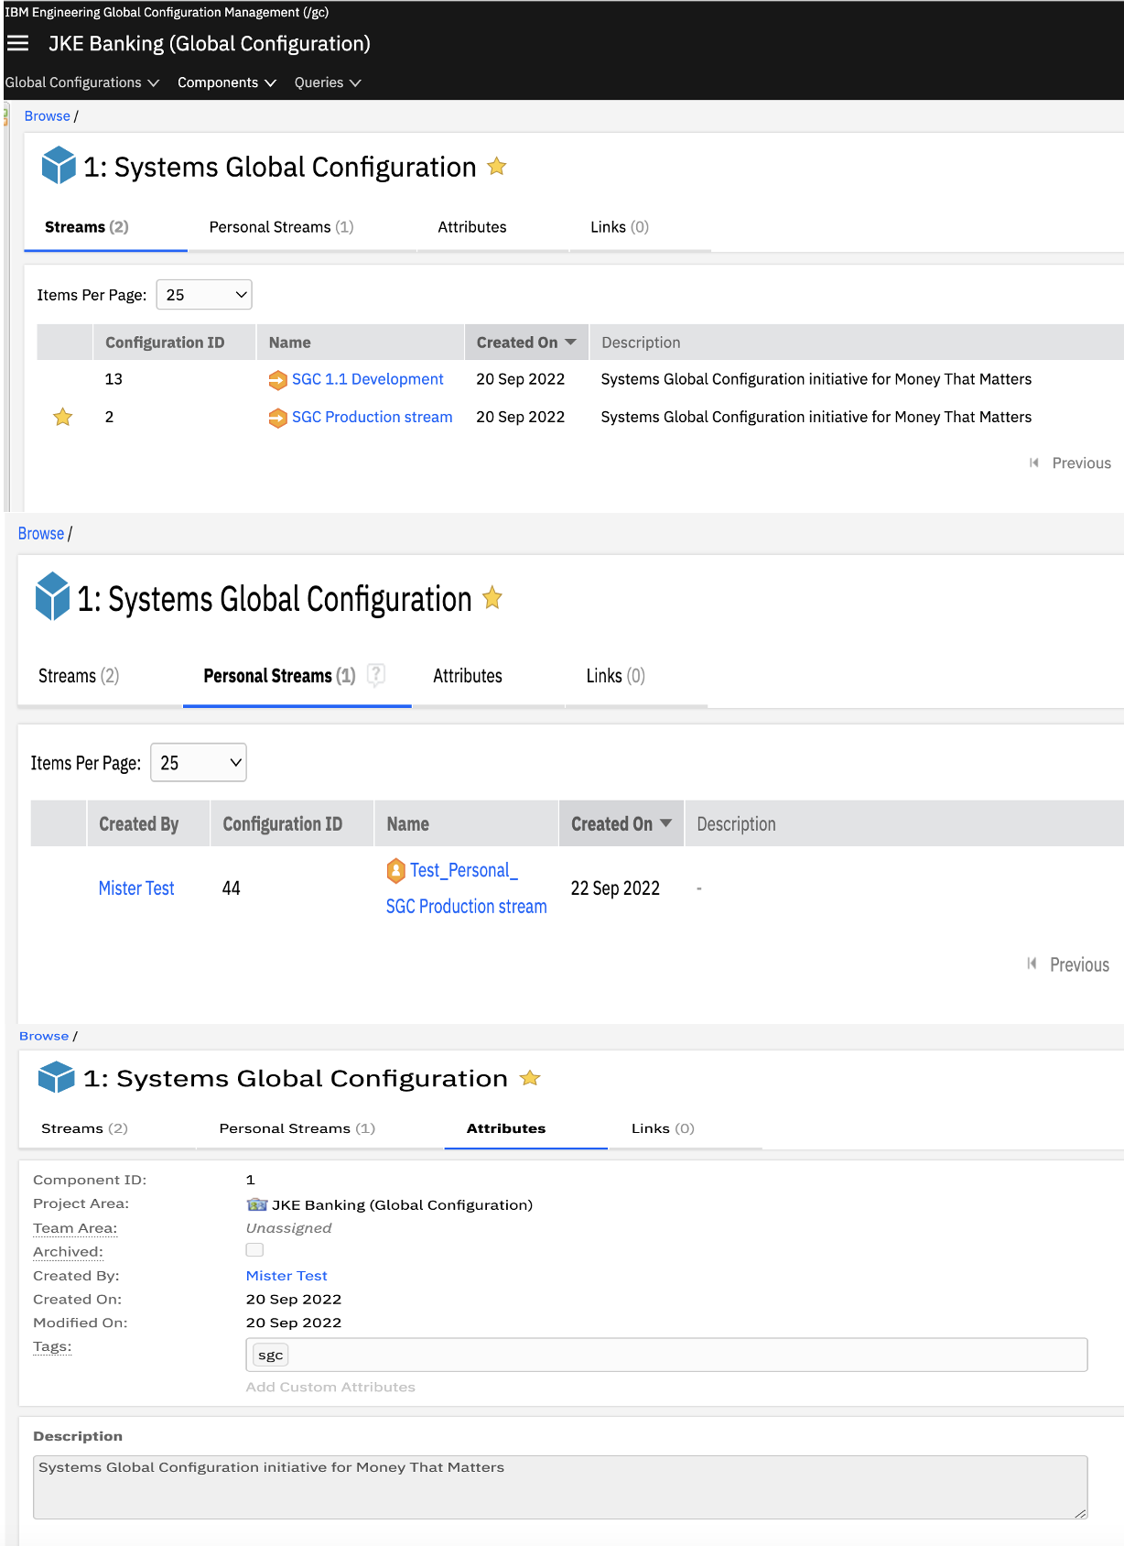Open the SGC 1.1 Development stream link
1124x1546 pixels.
[x=367, y=379]
